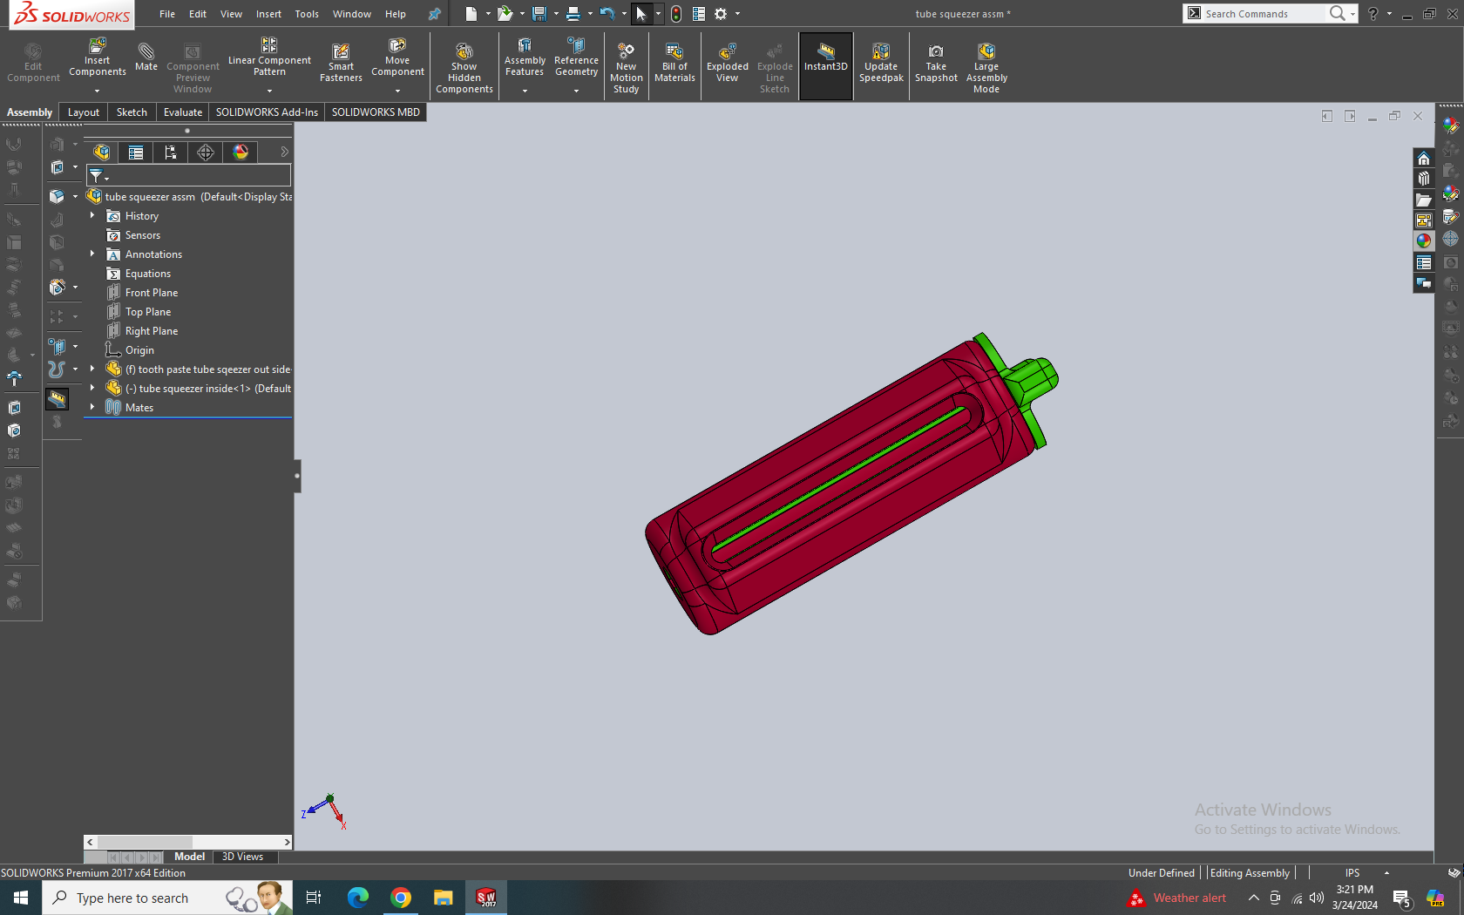
Task: Click the Windows Start button
Action: [21, 898]
